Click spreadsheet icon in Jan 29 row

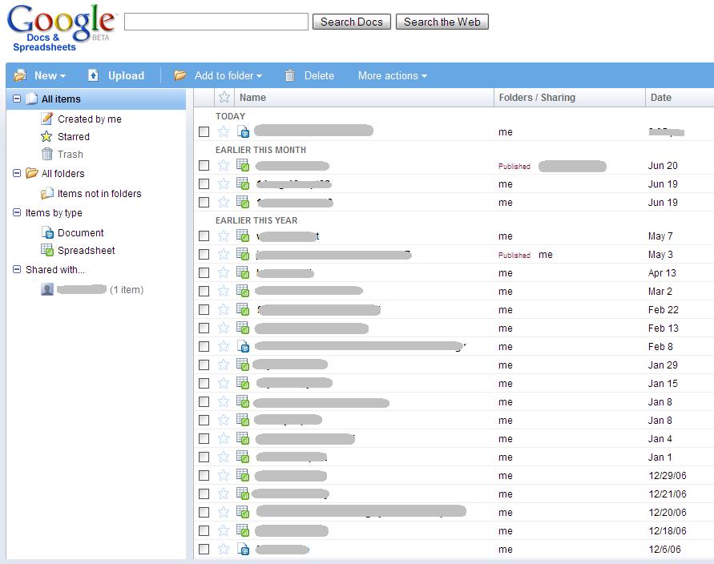pyautogui.click(x=243, y=365)
